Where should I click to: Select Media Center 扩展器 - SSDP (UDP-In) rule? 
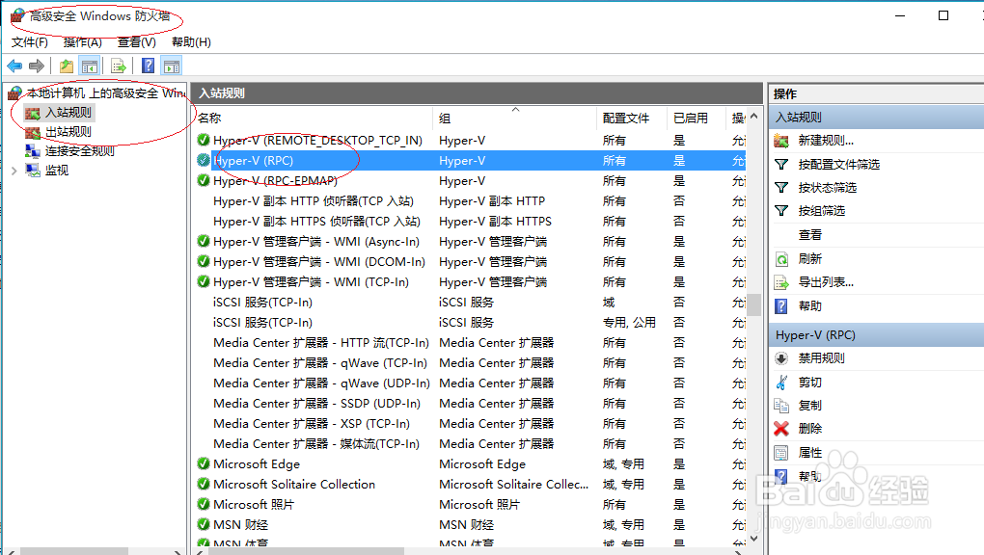click(x=316, y=403)
